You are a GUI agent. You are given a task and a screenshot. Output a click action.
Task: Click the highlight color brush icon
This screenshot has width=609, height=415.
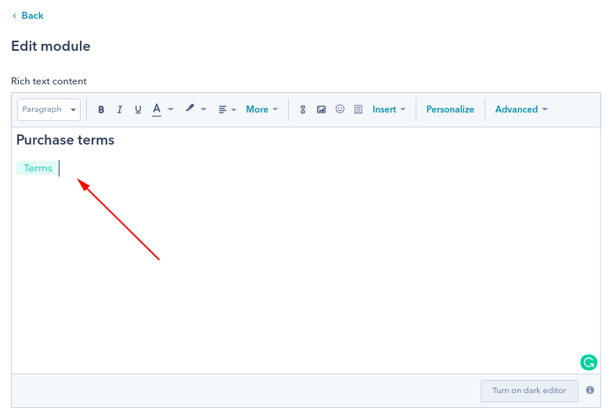[x=190, y=109]
